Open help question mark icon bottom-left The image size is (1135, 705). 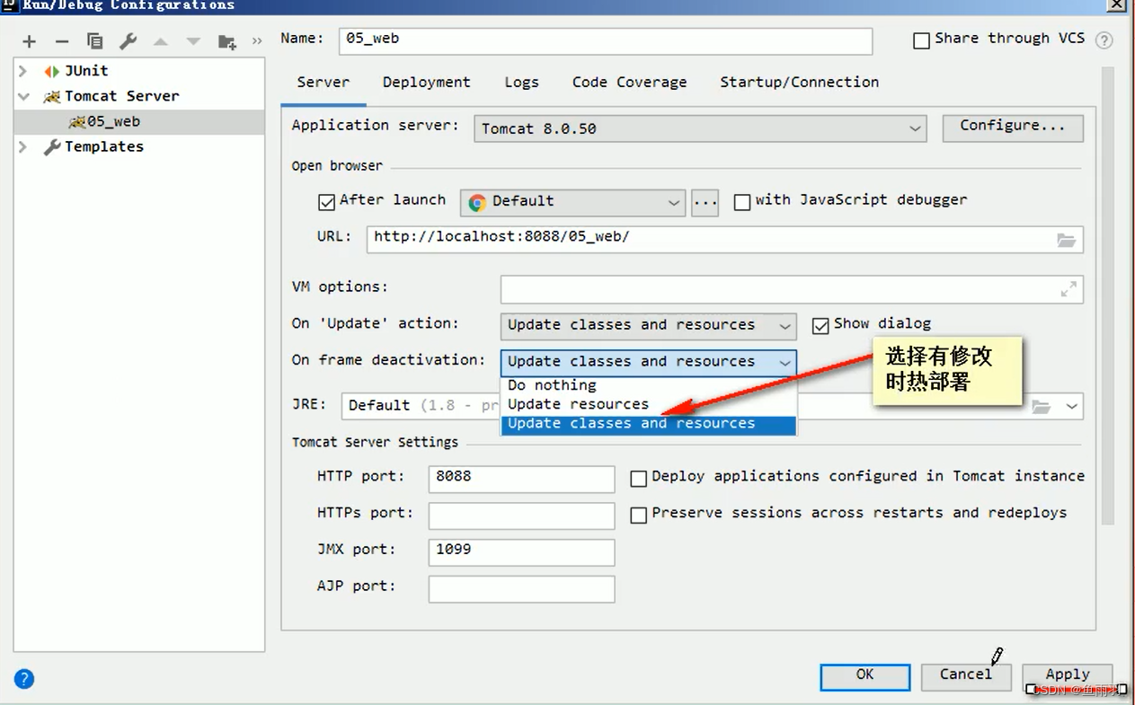[24, 679]
